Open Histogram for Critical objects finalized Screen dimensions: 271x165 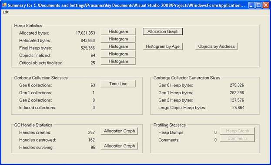(118, 61)
